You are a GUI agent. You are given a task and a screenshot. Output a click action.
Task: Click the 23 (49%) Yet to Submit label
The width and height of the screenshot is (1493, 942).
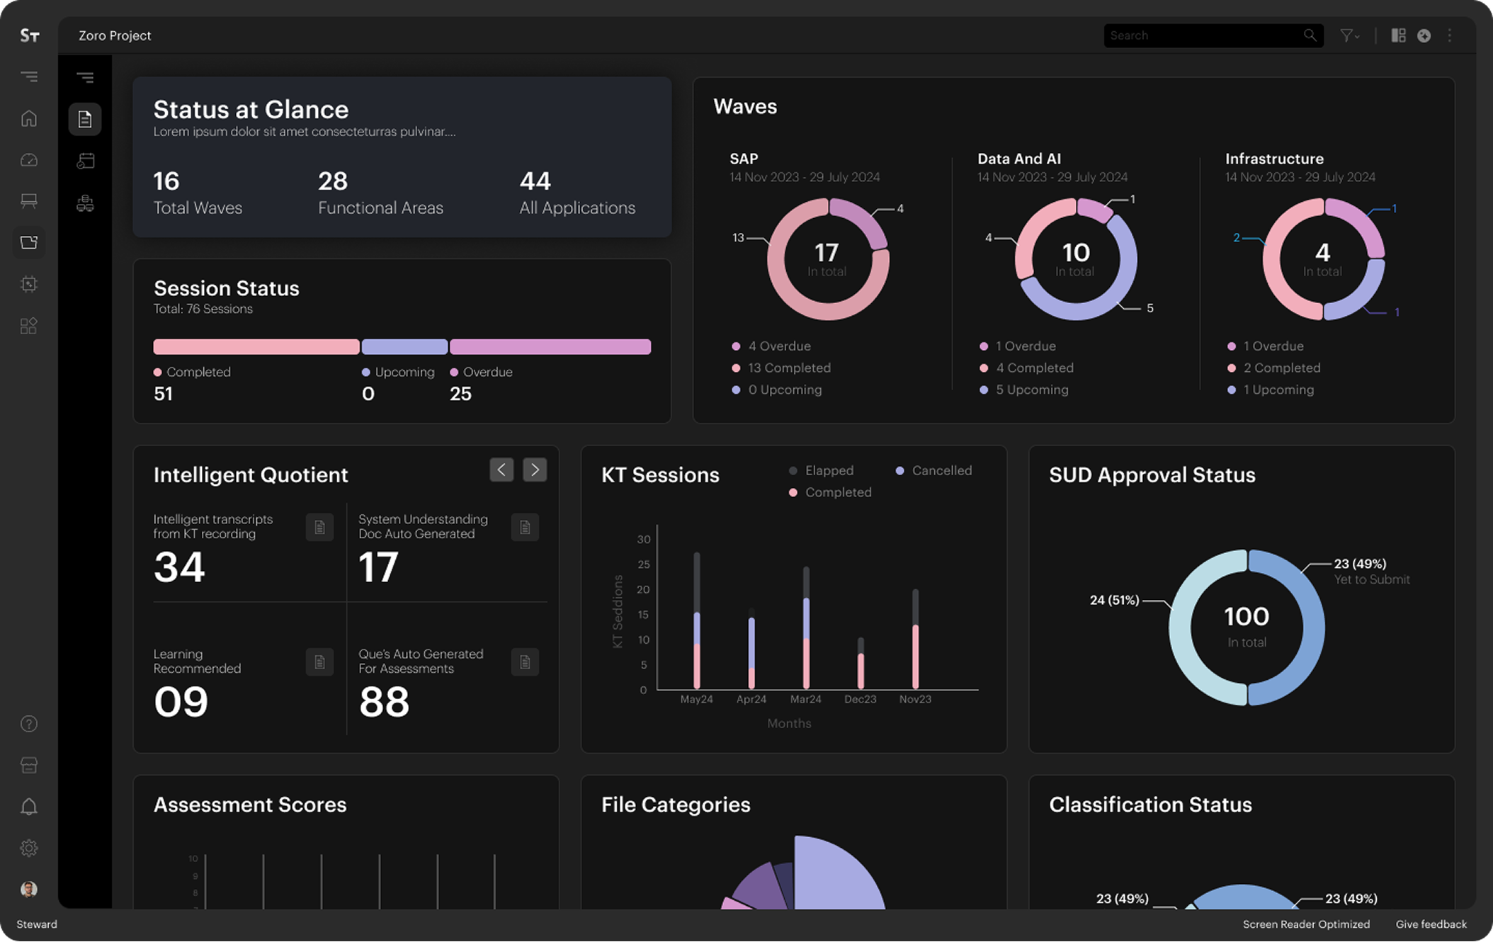(1371, 572)
